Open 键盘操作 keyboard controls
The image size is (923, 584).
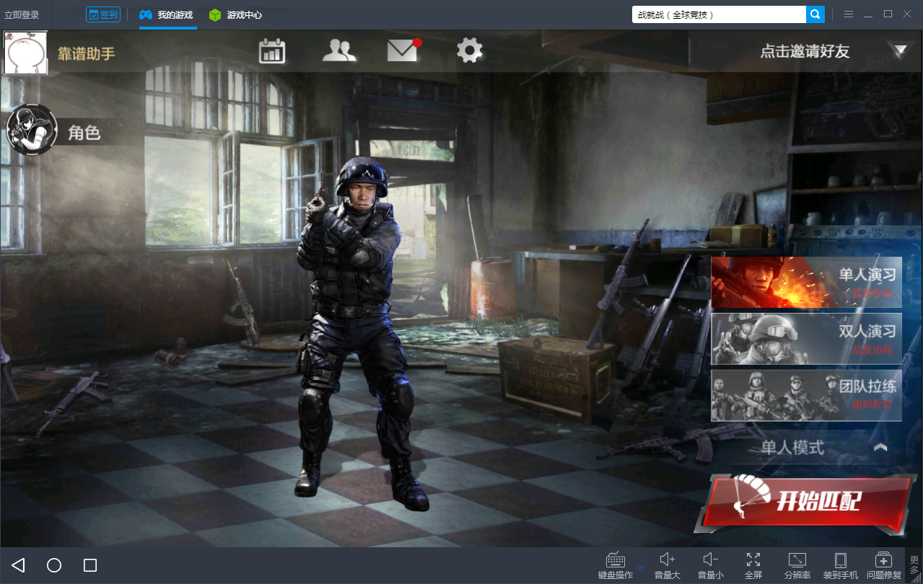pyautogui.click(x=616, y=566)
